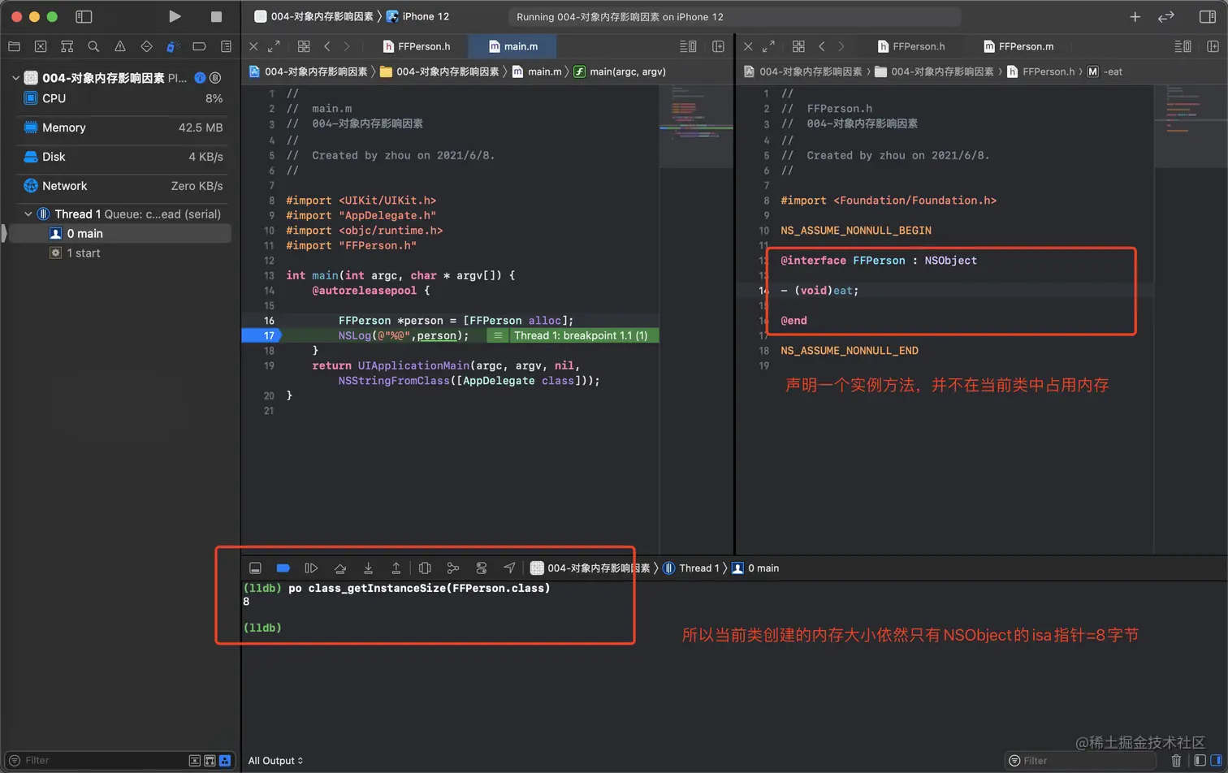Collapse the Thread 1 queue disclosure triangle

tap(28, 214)
